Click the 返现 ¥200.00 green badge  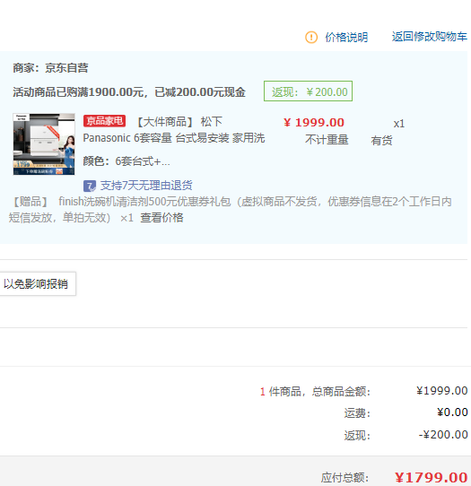pos(308,91)
